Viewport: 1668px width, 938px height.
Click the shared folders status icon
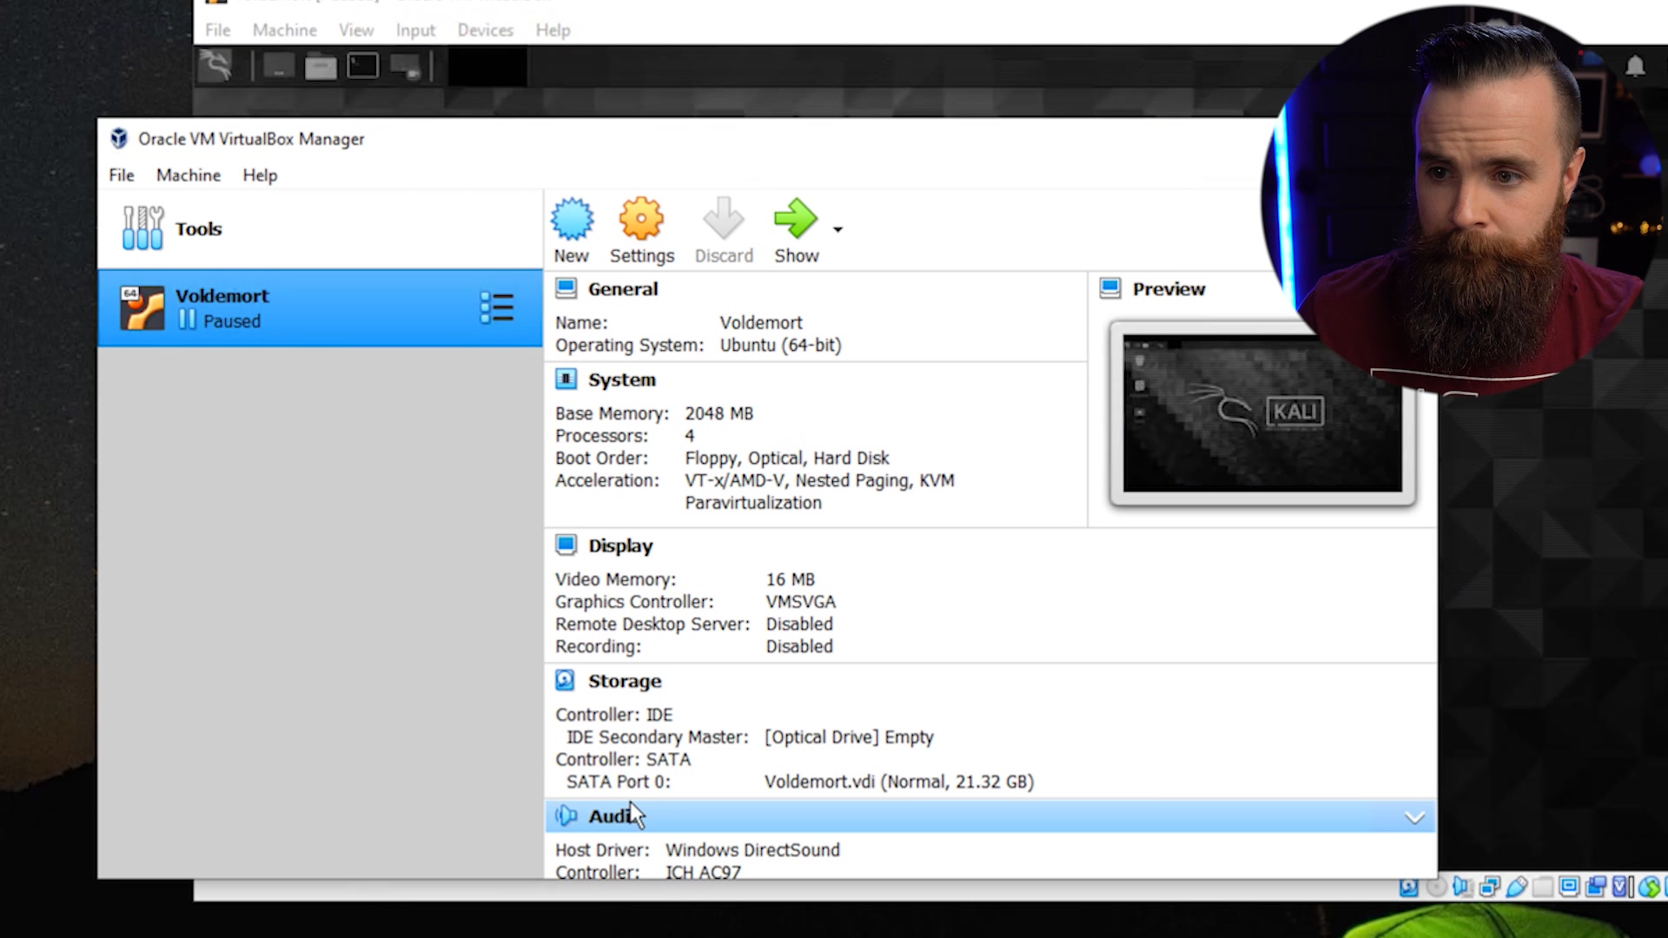point(1543,887)
